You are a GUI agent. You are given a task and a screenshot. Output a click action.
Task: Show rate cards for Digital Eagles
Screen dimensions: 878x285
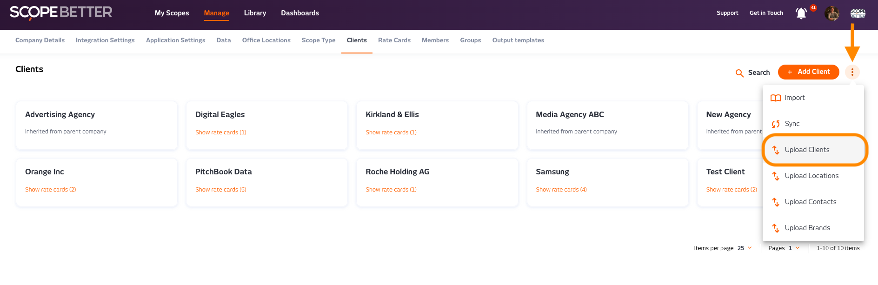pos(220,133)
